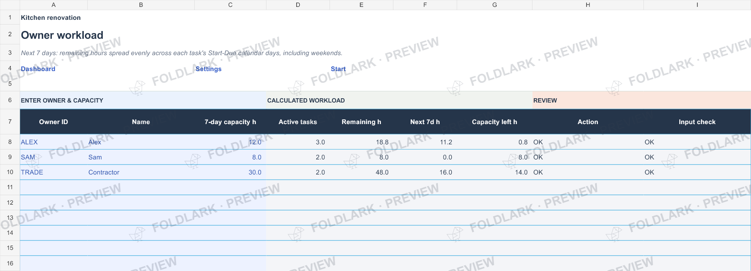Image resolution: width=751 pixels, height=271 pixels.
Task: Click the 'Capacity left h' header cell
Action: point(494,122)
